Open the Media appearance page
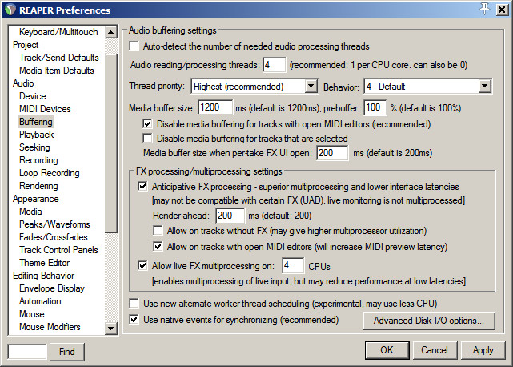The width and height of the screenshot is (513, 367). pyautogui.click(x=30, y=212)
